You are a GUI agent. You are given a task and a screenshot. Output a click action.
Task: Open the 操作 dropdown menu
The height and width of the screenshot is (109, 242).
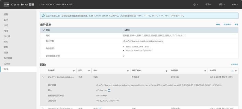tap(222, 4)
